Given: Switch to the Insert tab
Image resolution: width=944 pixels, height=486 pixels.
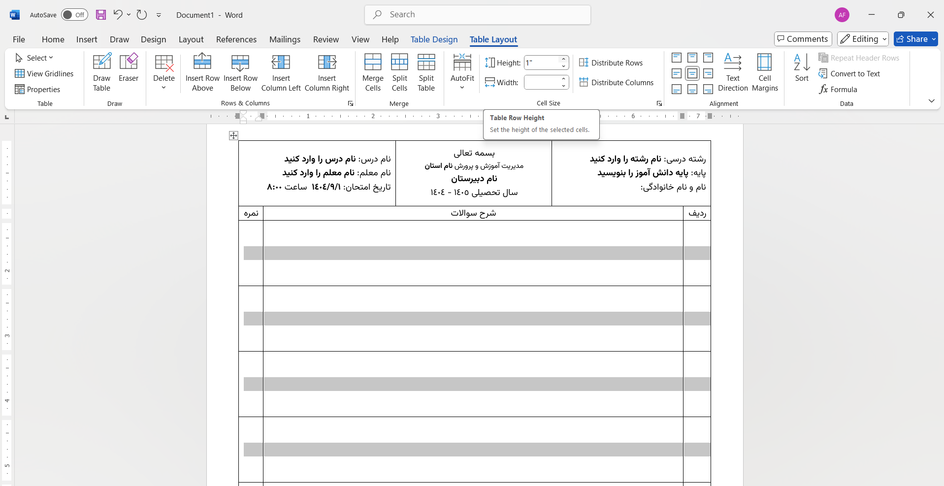Looking at the screenshot, I should click(87, 39).
